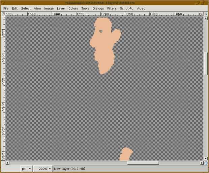Click the vertical scrollbar thumb

(x=206, y=64)
